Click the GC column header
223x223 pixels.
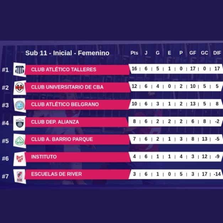click(x=205, y=53)
